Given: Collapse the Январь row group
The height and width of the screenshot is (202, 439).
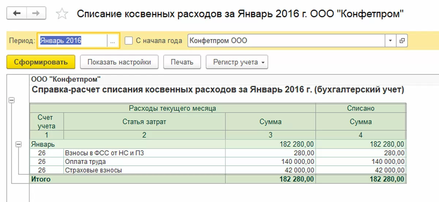Looking at the screenshot, I should tap(19, 145).
